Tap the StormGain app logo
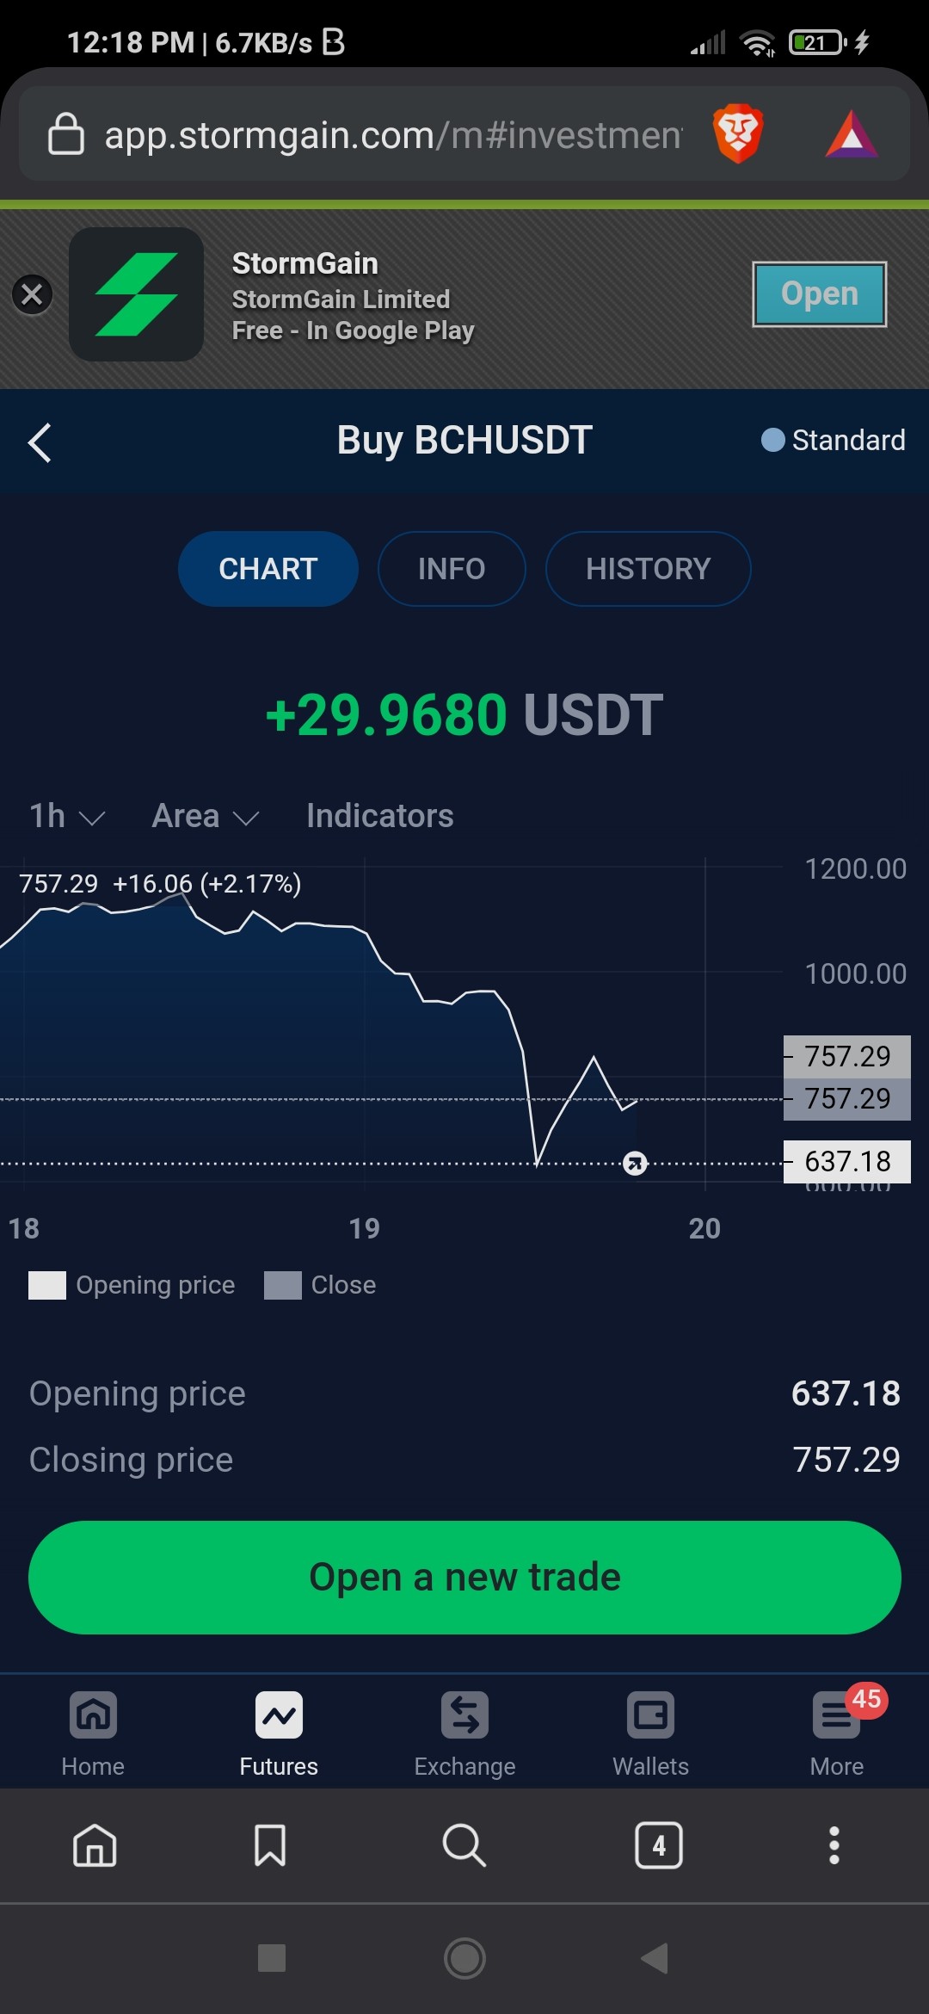 (136, 294)
